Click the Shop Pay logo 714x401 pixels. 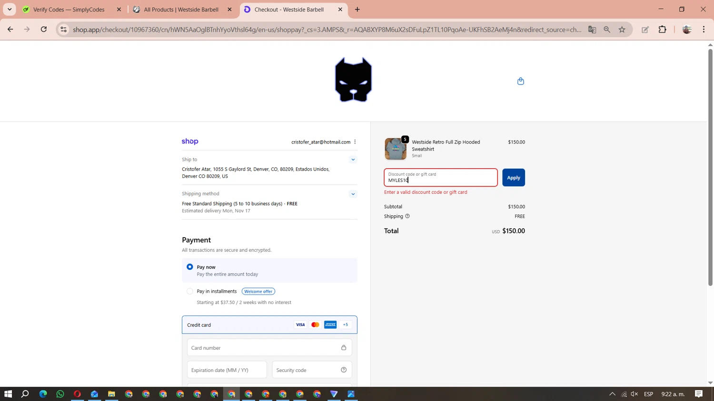[x=190, y=142]
